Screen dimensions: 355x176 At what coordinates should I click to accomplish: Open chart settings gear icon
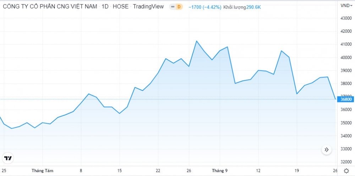346,171
